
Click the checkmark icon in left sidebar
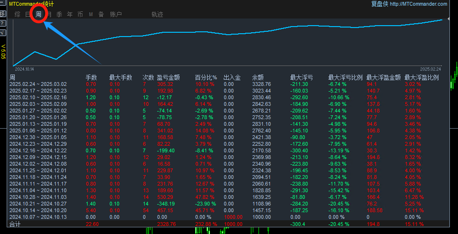click(3, 33)
